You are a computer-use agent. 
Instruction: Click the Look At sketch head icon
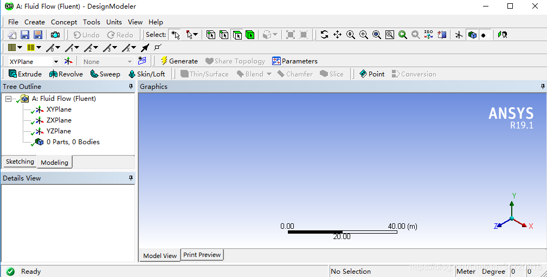coord(503,35)
